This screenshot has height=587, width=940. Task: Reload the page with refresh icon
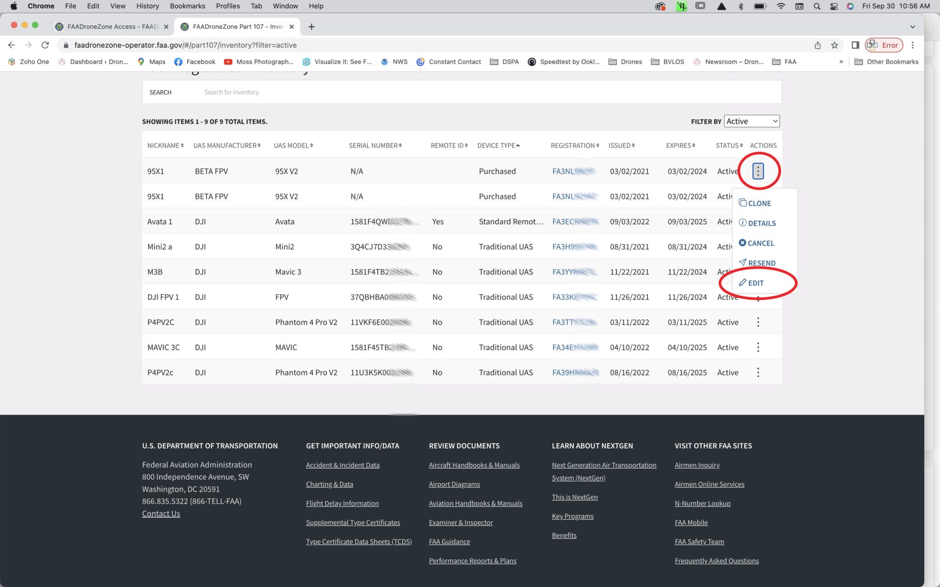[45, 45]
